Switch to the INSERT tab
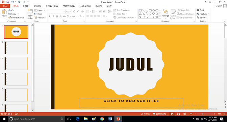227x122 pixels. pyautogui.click(x=26, y=6)
